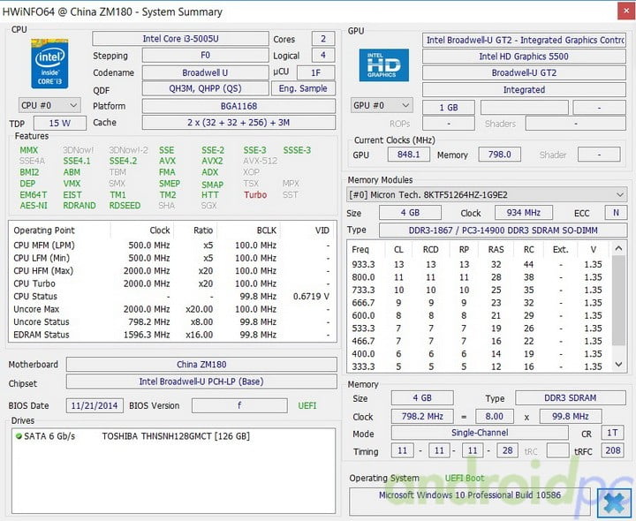Click the Operating Point column header

60,230
